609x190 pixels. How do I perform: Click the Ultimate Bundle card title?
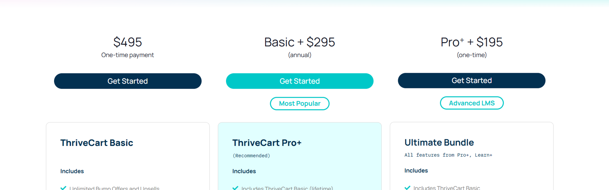point(439,143)
